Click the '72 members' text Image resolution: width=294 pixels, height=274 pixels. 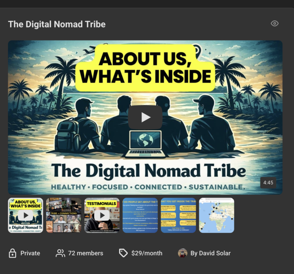pyautogui.click(x=85, y=253)
